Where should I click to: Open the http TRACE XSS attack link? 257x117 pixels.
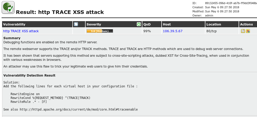pos(21,31)
